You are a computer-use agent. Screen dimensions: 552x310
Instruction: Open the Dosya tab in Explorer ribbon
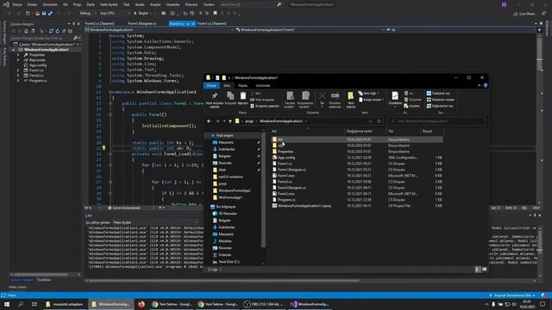click(x=211, y=85)
